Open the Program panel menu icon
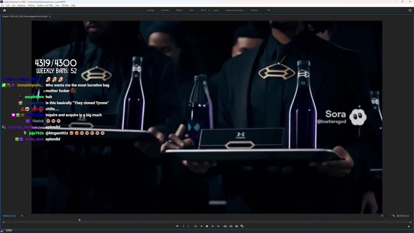This screenshot has height=233, width=414. [x=49, y=16]
